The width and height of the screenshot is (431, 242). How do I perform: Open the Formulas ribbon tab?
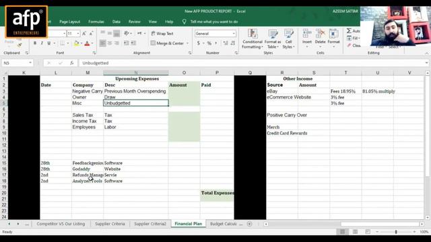point(96,22)
